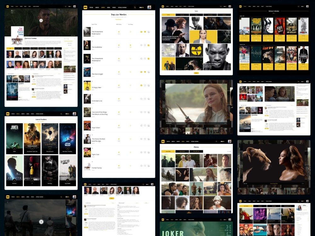Click IMDb logo in News page header
Screen dimensions: 315x236
pyautogui.click(x=163, y=6)
